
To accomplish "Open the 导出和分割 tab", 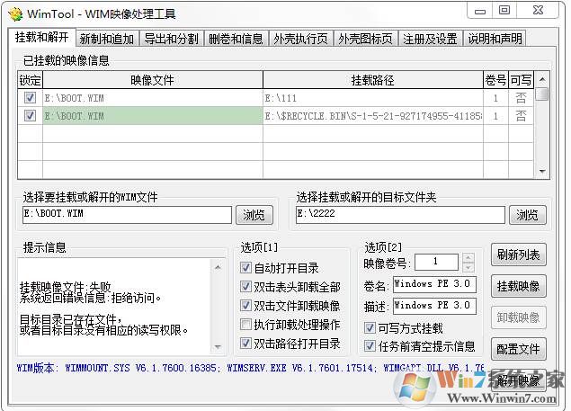I will 170,39.
